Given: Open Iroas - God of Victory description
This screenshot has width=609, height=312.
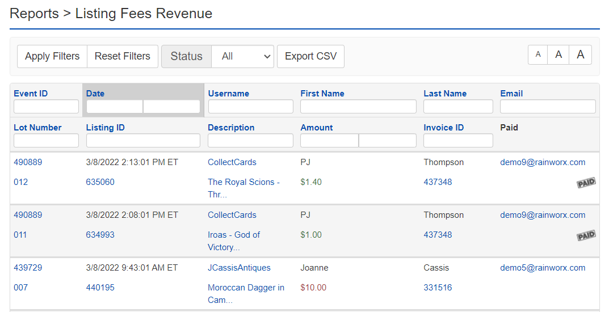Looking at the screenshot, I should 234,241.
